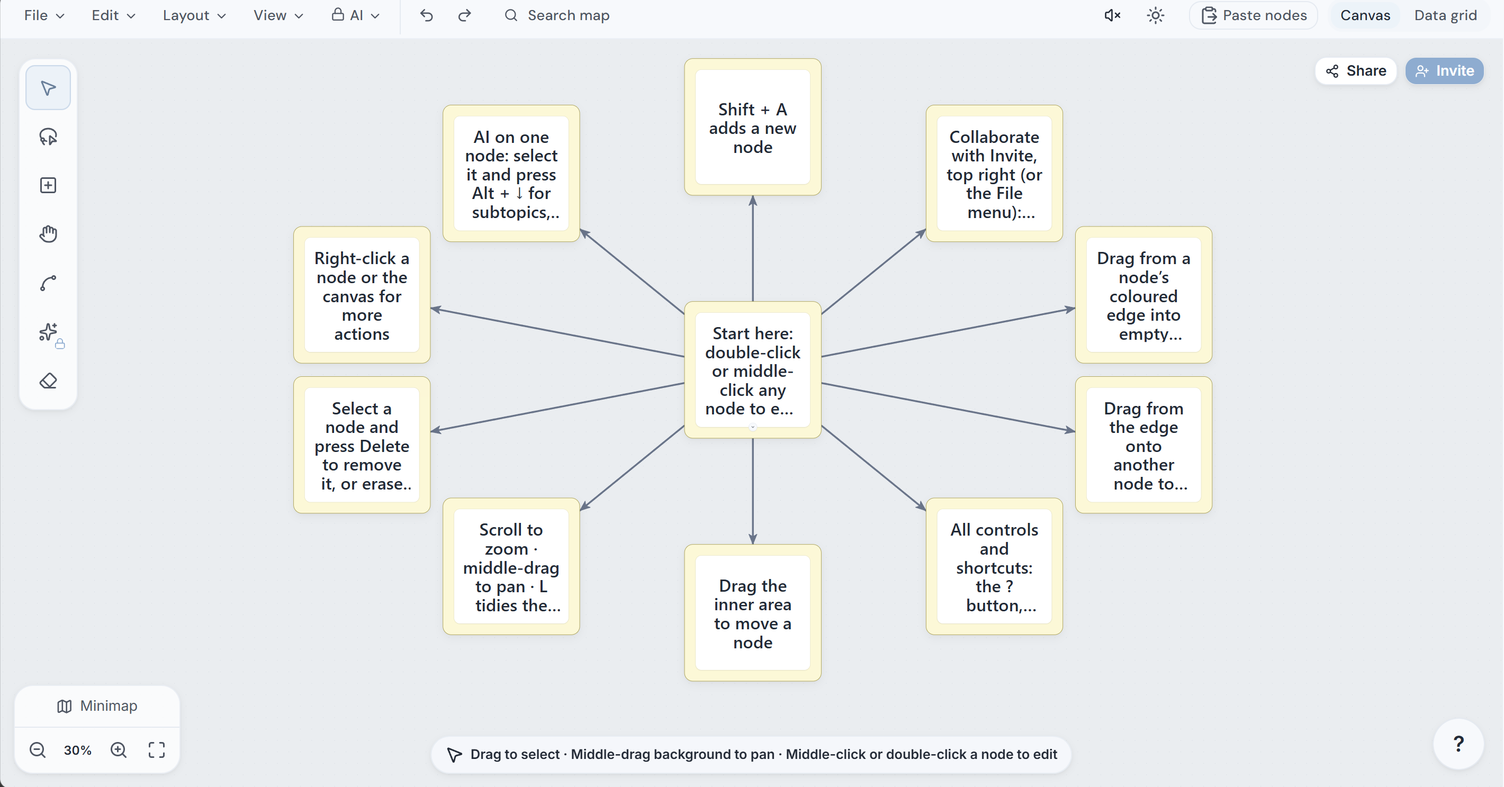Select the 'Drag from a node's coloured edge' node

point(1143,295)
